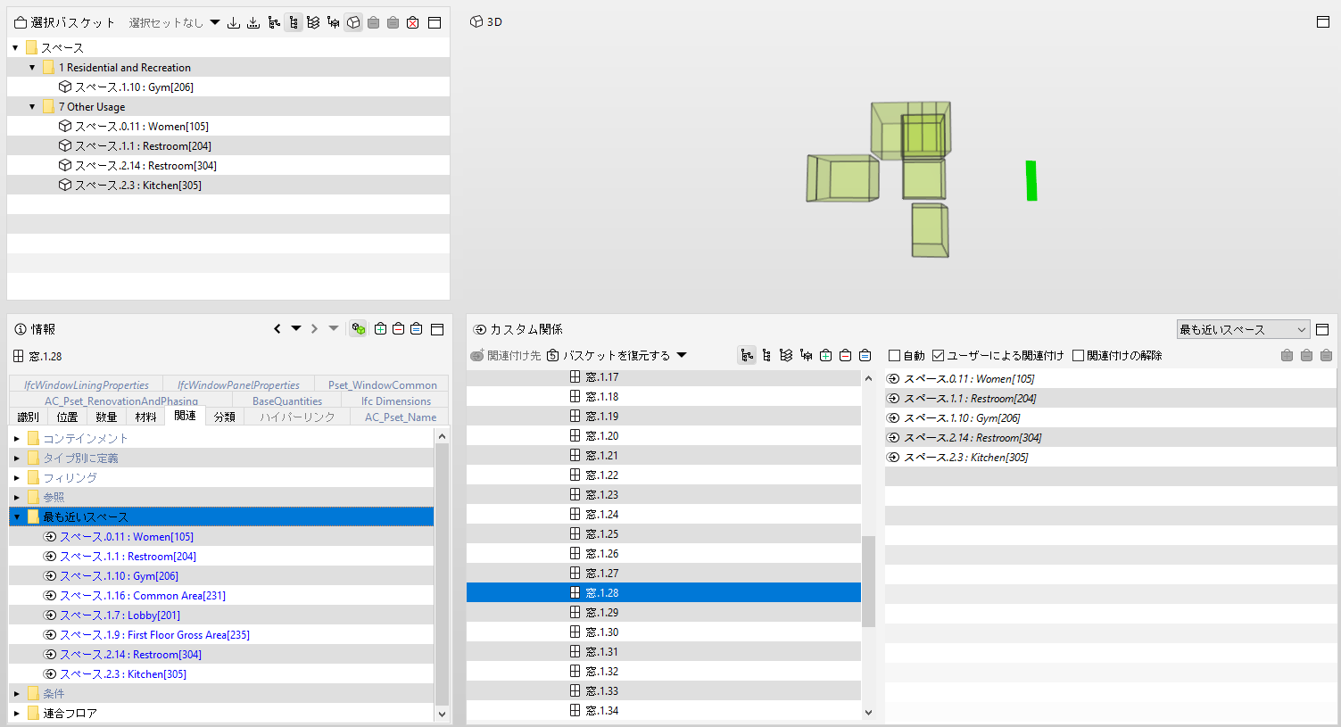Collapse the 7 Other Usage folder
The height and width of the screenshot is (727, 1341).
click(x=33, y=106)
